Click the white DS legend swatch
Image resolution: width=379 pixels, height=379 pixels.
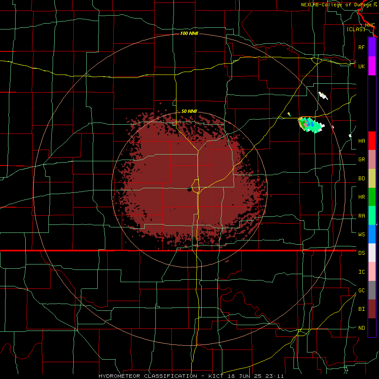(372, 253)
